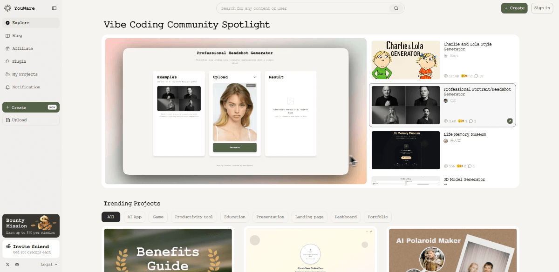Image resolution: width=559 pixels, height=272 pixels.
Task: Click the Invite friend gift icon
Action: coord(8,246)
